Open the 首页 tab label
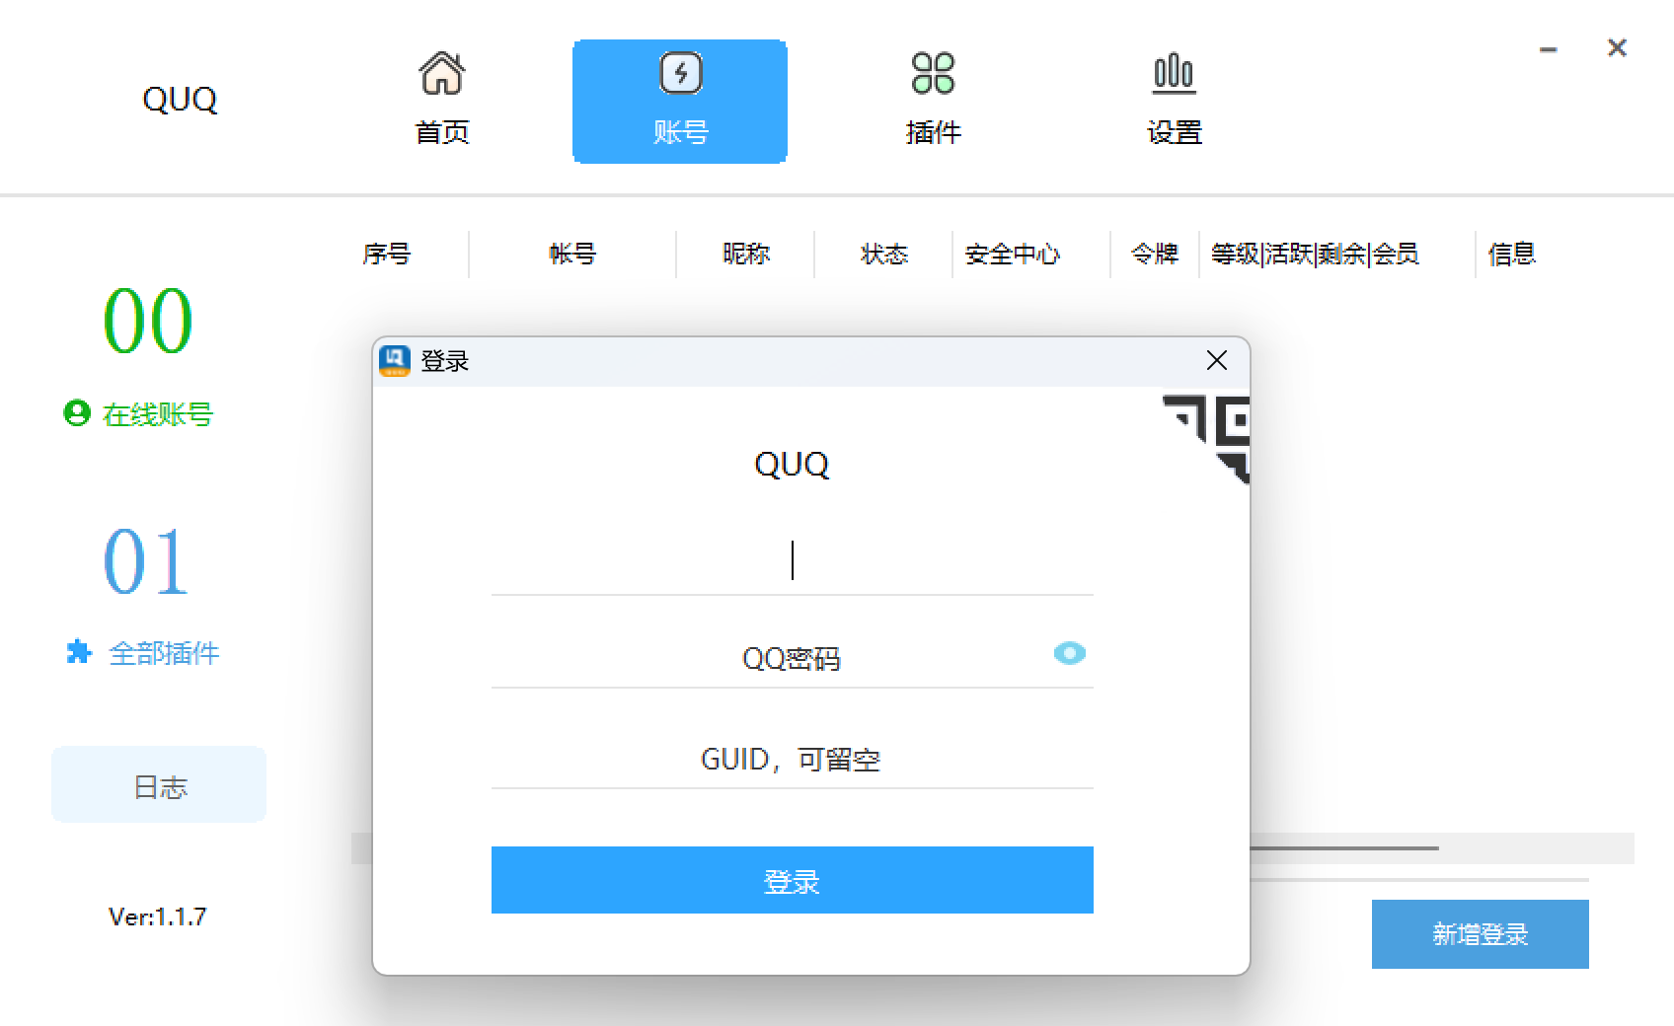This screenshot has width=1674, height=1026. coord(441,132)
